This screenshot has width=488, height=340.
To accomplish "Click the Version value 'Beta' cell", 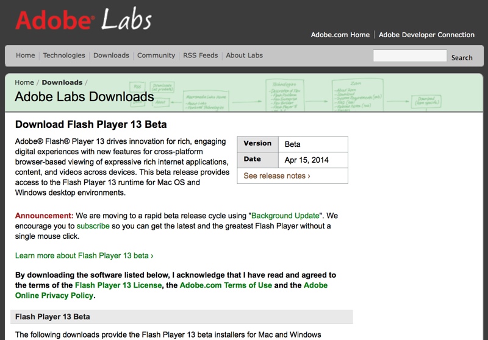I will (x=313, y=144).
